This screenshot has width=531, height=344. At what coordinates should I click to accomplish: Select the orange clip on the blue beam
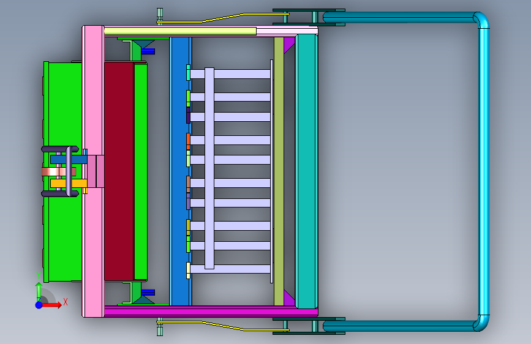pos(188,141)
